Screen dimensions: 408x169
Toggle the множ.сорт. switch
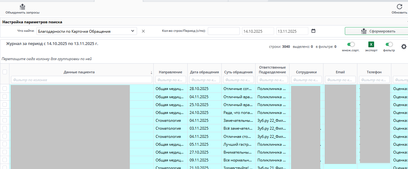coord(351,44)
